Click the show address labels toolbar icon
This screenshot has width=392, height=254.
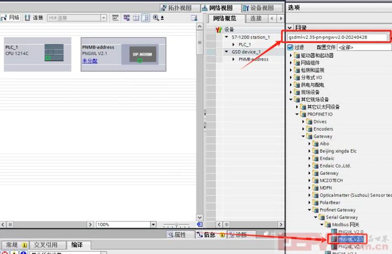115,18
